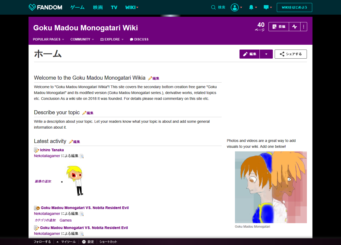Open the Goku Madou Monogatari artwork image

pyautogui.click(x=271, y=187)
